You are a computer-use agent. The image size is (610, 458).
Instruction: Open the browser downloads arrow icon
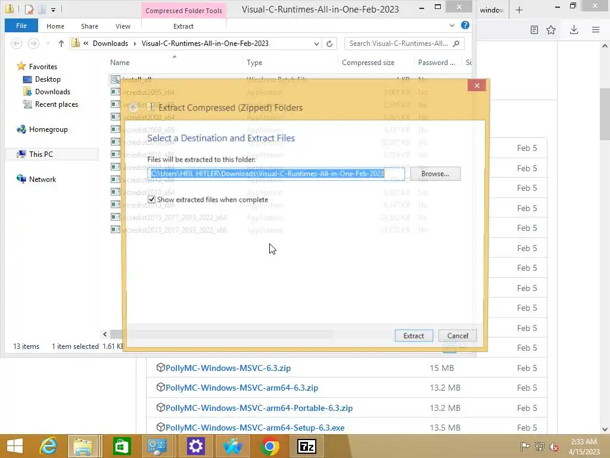click(x=574, y=30)
